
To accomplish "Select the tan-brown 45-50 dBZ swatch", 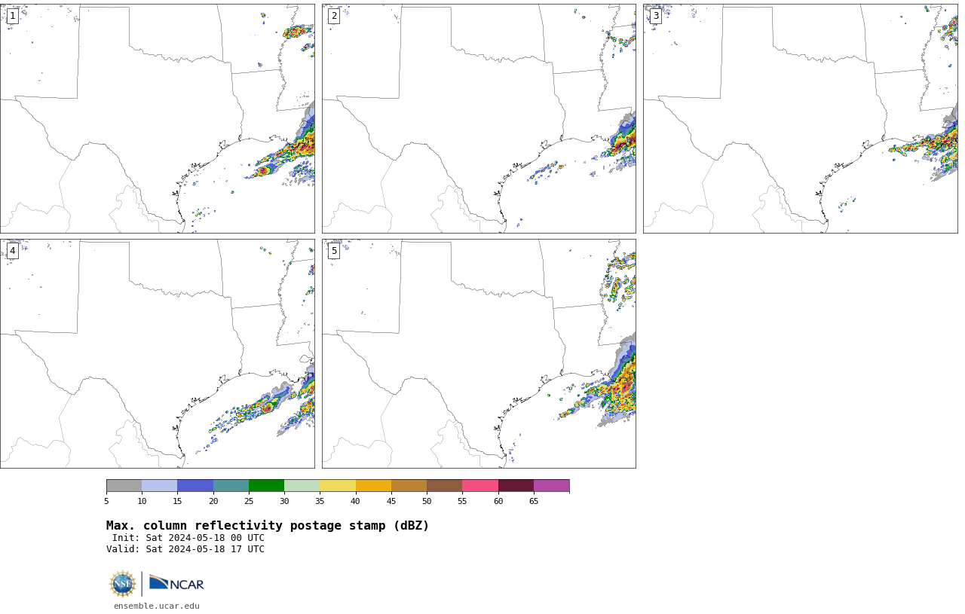I will pos(409,485).
